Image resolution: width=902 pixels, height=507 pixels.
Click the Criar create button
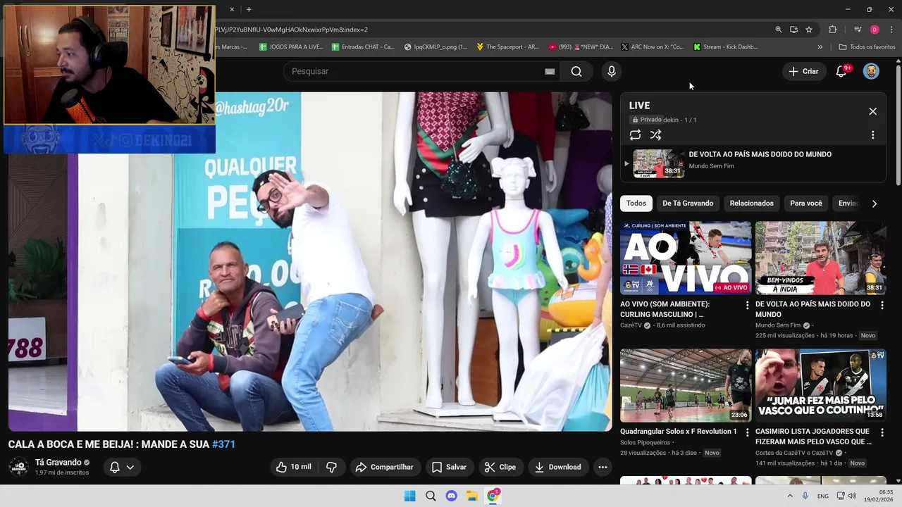coord(803,71)
